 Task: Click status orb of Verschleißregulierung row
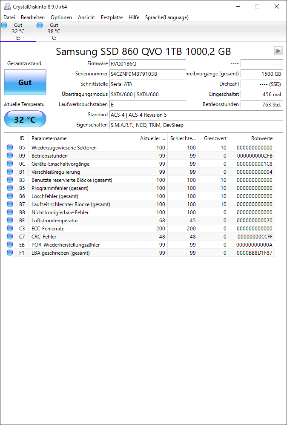[10, 172]
